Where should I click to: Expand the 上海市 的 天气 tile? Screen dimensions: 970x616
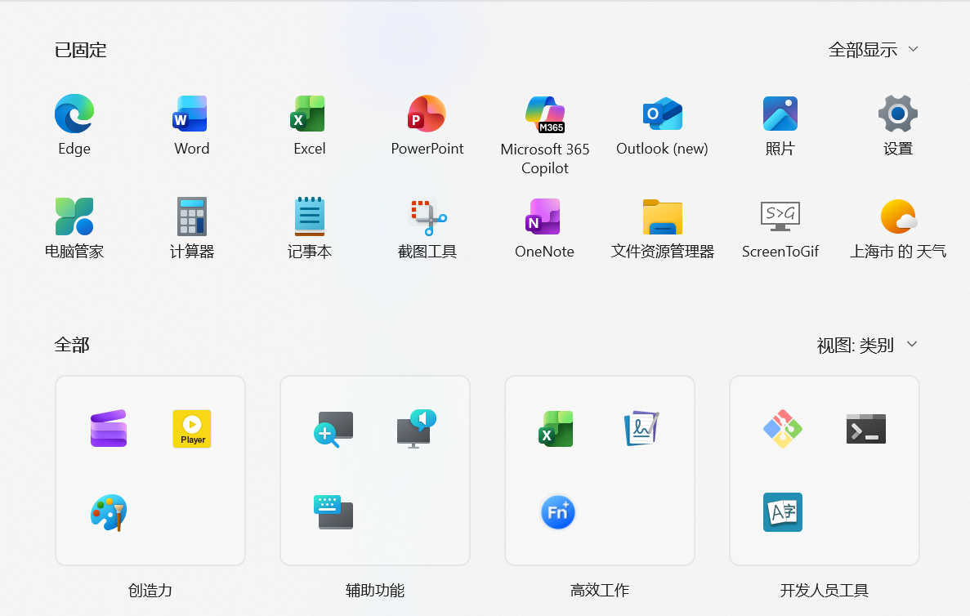(x=897, y=217)
